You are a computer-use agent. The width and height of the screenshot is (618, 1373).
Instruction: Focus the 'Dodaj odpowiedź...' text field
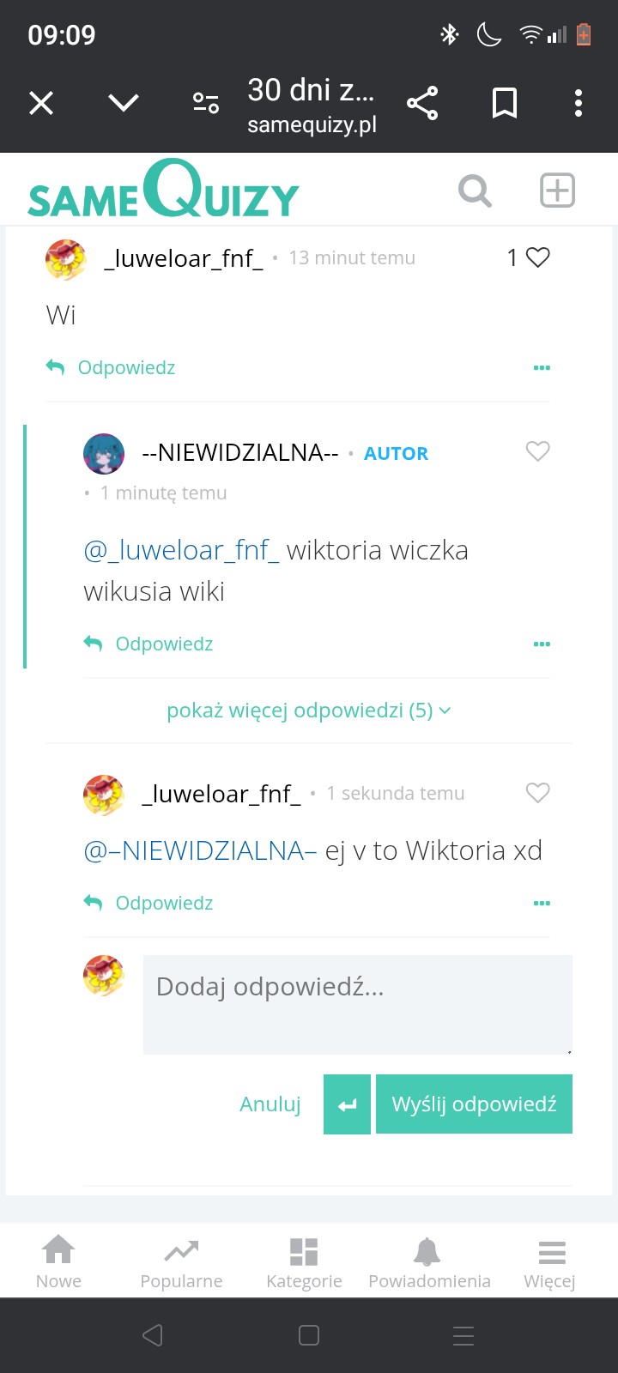tap(358, 1005)
